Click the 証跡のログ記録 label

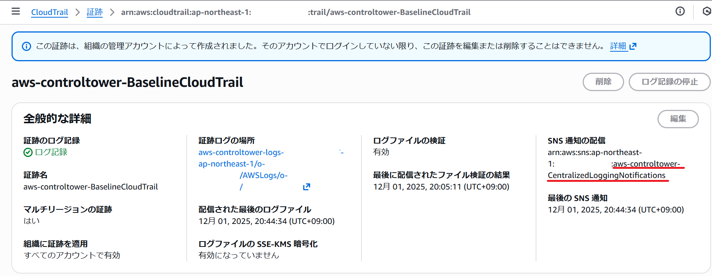tap(51, 140)
